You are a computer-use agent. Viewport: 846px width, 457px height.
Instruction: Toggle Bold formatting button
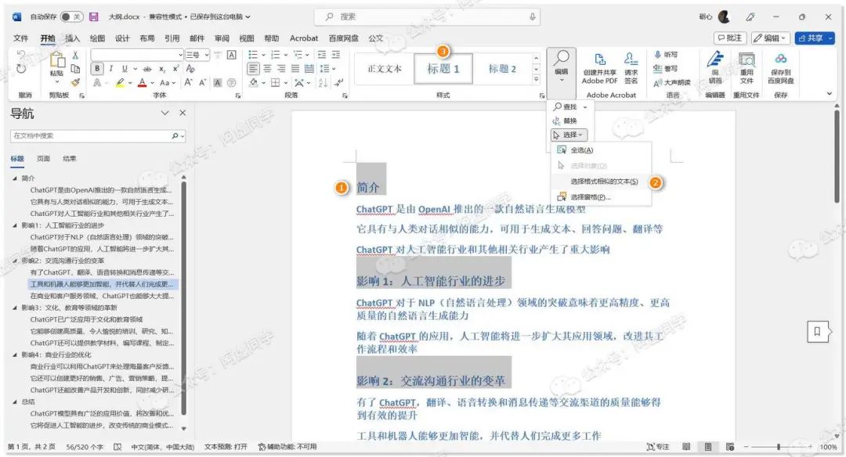pos(97,69)
